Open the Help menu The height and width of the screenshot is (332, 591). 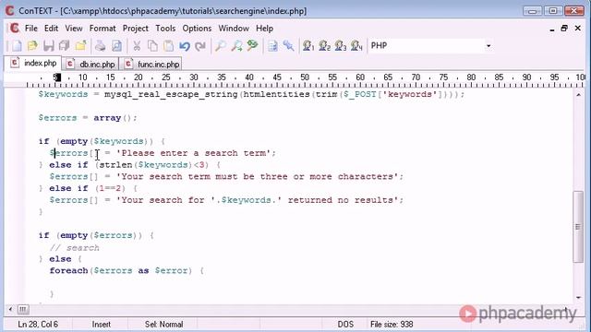pyautogui.click(x=265, y=29)
